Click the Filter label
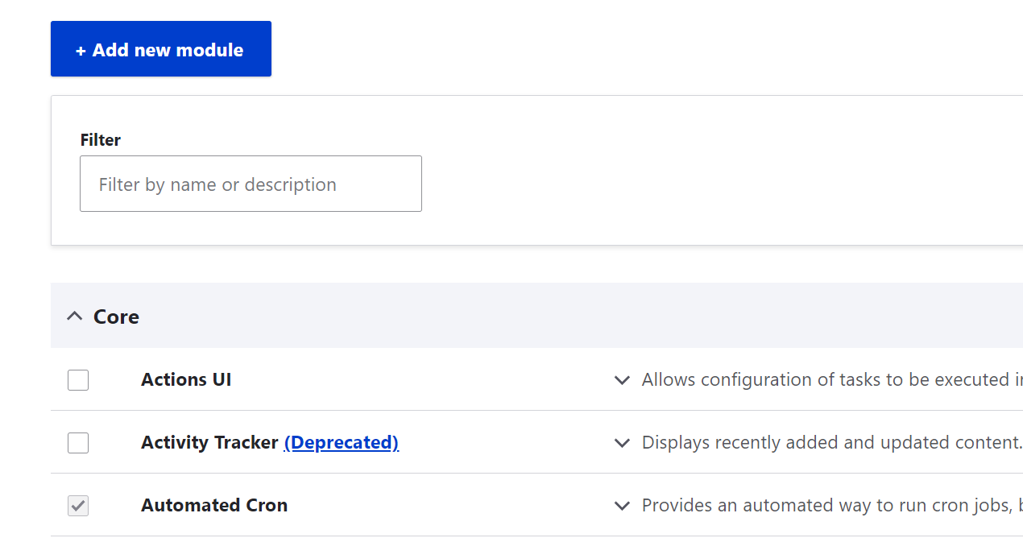This screenshot has width=1023, height=538. coord(101,140)
